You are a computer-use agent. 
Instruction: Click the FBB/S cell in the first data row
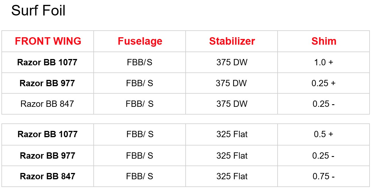click(140, 62)
